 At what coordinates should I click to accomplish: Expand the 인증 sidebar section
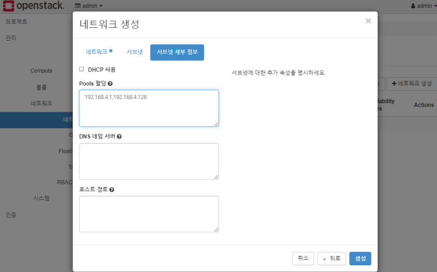tap(11, 214)
